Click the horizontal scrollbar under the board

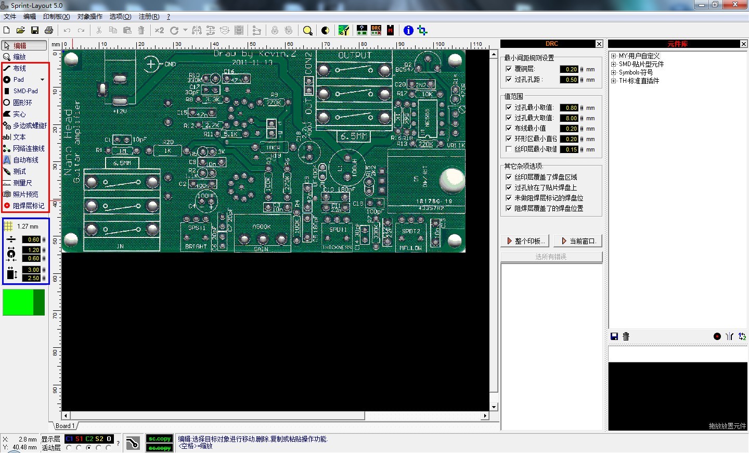point(276,416)
